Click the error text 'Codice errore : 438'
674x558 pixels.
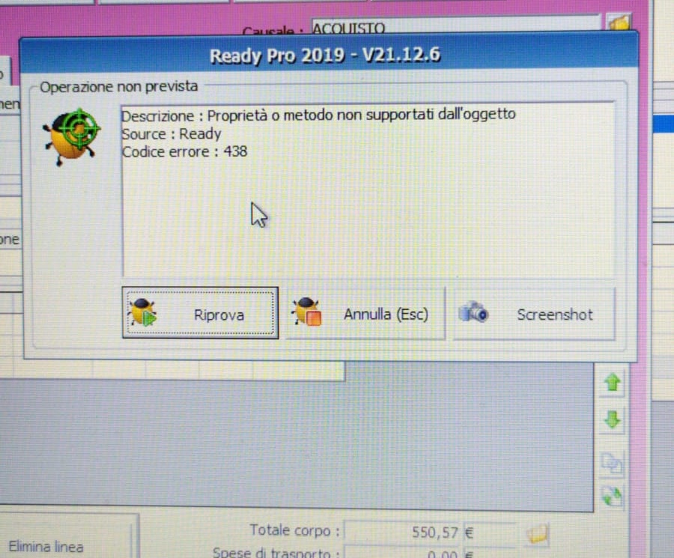click(x=184, y=152)
